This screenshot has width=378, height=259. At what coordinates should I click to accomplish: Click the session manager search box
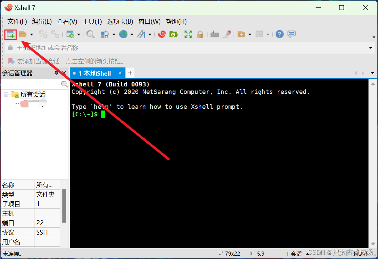point(31,84)
